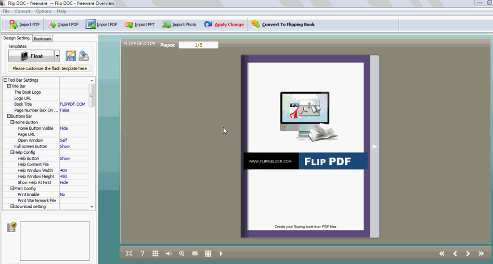
Task: Click Open Window value Self
Action: pos(64,140)
